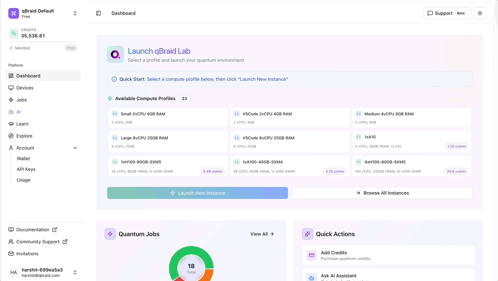Open Invitations in the sidebar
Image resolution: width=498 pixels, height=281 pixels.
click(27, 254)
